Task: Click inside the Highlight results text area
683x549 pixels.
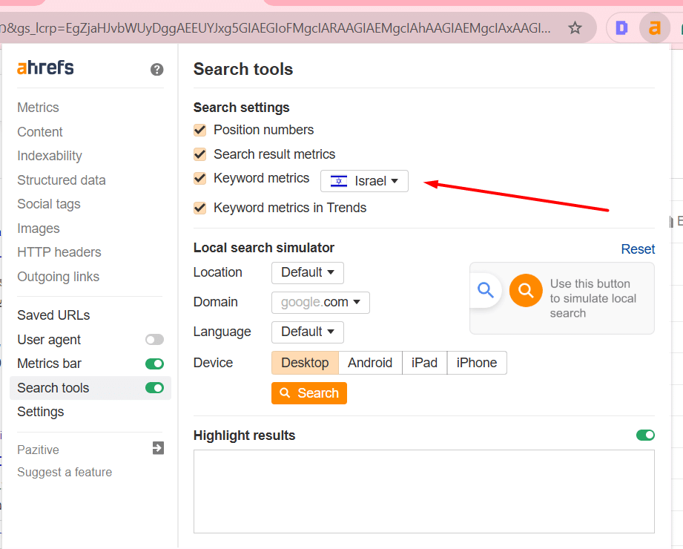Action: [x=424, y=491]
